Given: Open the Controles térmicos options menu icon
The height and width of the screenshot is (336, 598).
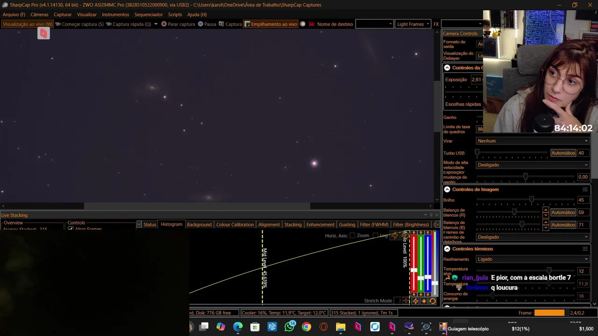Looking at the screenshot, I should point(585,249).
